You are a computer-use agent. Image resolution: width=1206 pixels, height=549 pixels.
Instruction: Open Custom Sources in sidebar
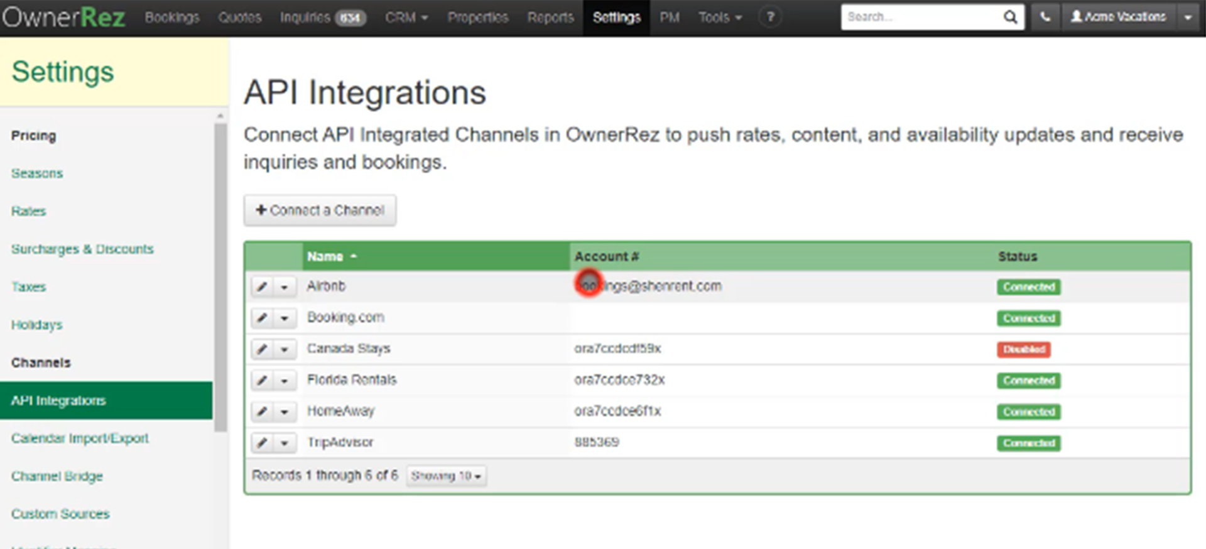pos(60,514)
